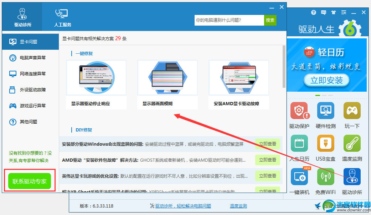Click the 立即安装 banner button
371x215 pixels.
pos(326,80)
